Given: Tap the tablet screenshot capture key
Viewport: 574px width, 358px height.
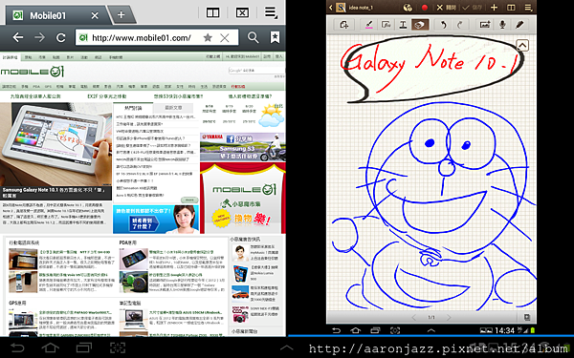Looking at the screenshot, I should click(x=118, y=347).
